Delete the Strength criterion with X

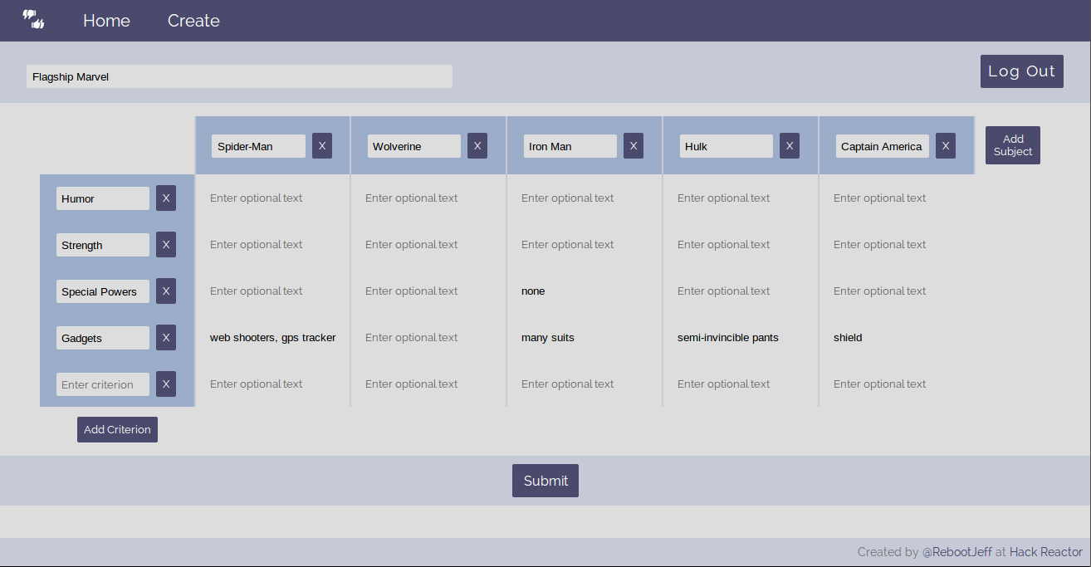coord(166,245)
